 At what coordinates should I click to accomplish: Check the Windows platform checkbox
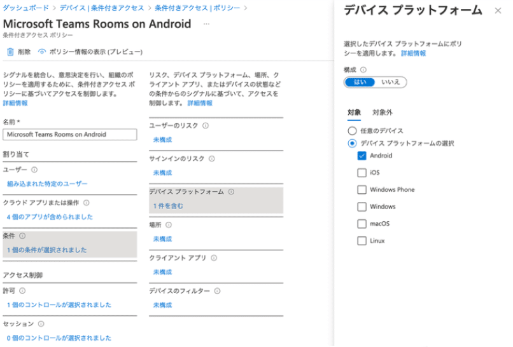pos(362,207)
